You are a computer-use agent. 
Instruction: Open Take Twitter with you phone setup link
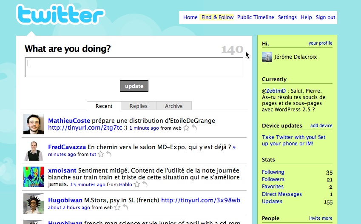[293, 140]
